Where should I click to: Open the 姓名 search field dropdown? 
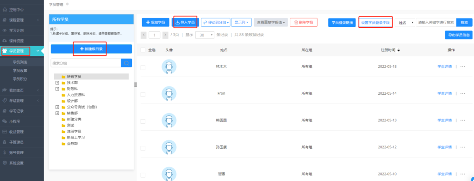(405, 22)
